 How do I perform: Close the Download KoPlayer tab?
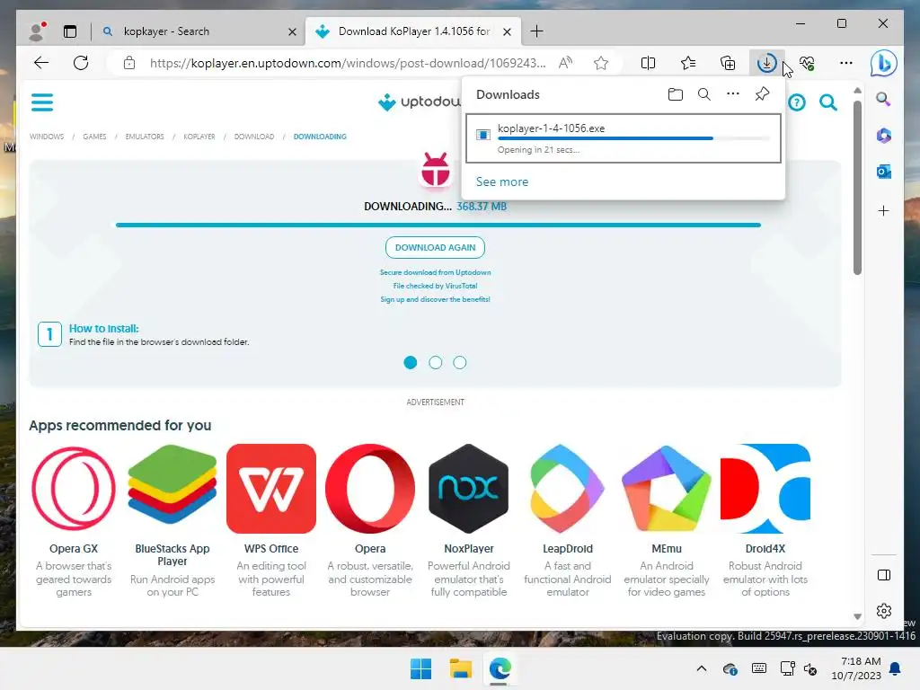click(x=508, y=31)
